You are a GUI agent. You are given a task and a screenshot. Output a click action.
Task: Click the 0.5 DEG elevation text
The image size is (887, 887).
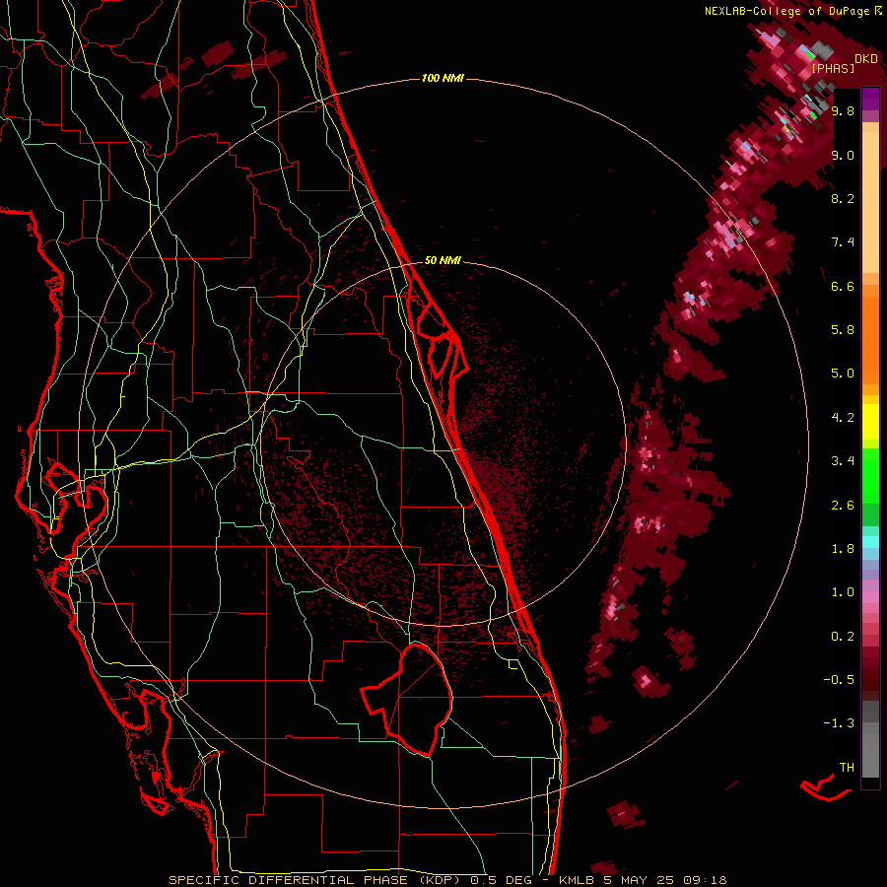[503, 880]
